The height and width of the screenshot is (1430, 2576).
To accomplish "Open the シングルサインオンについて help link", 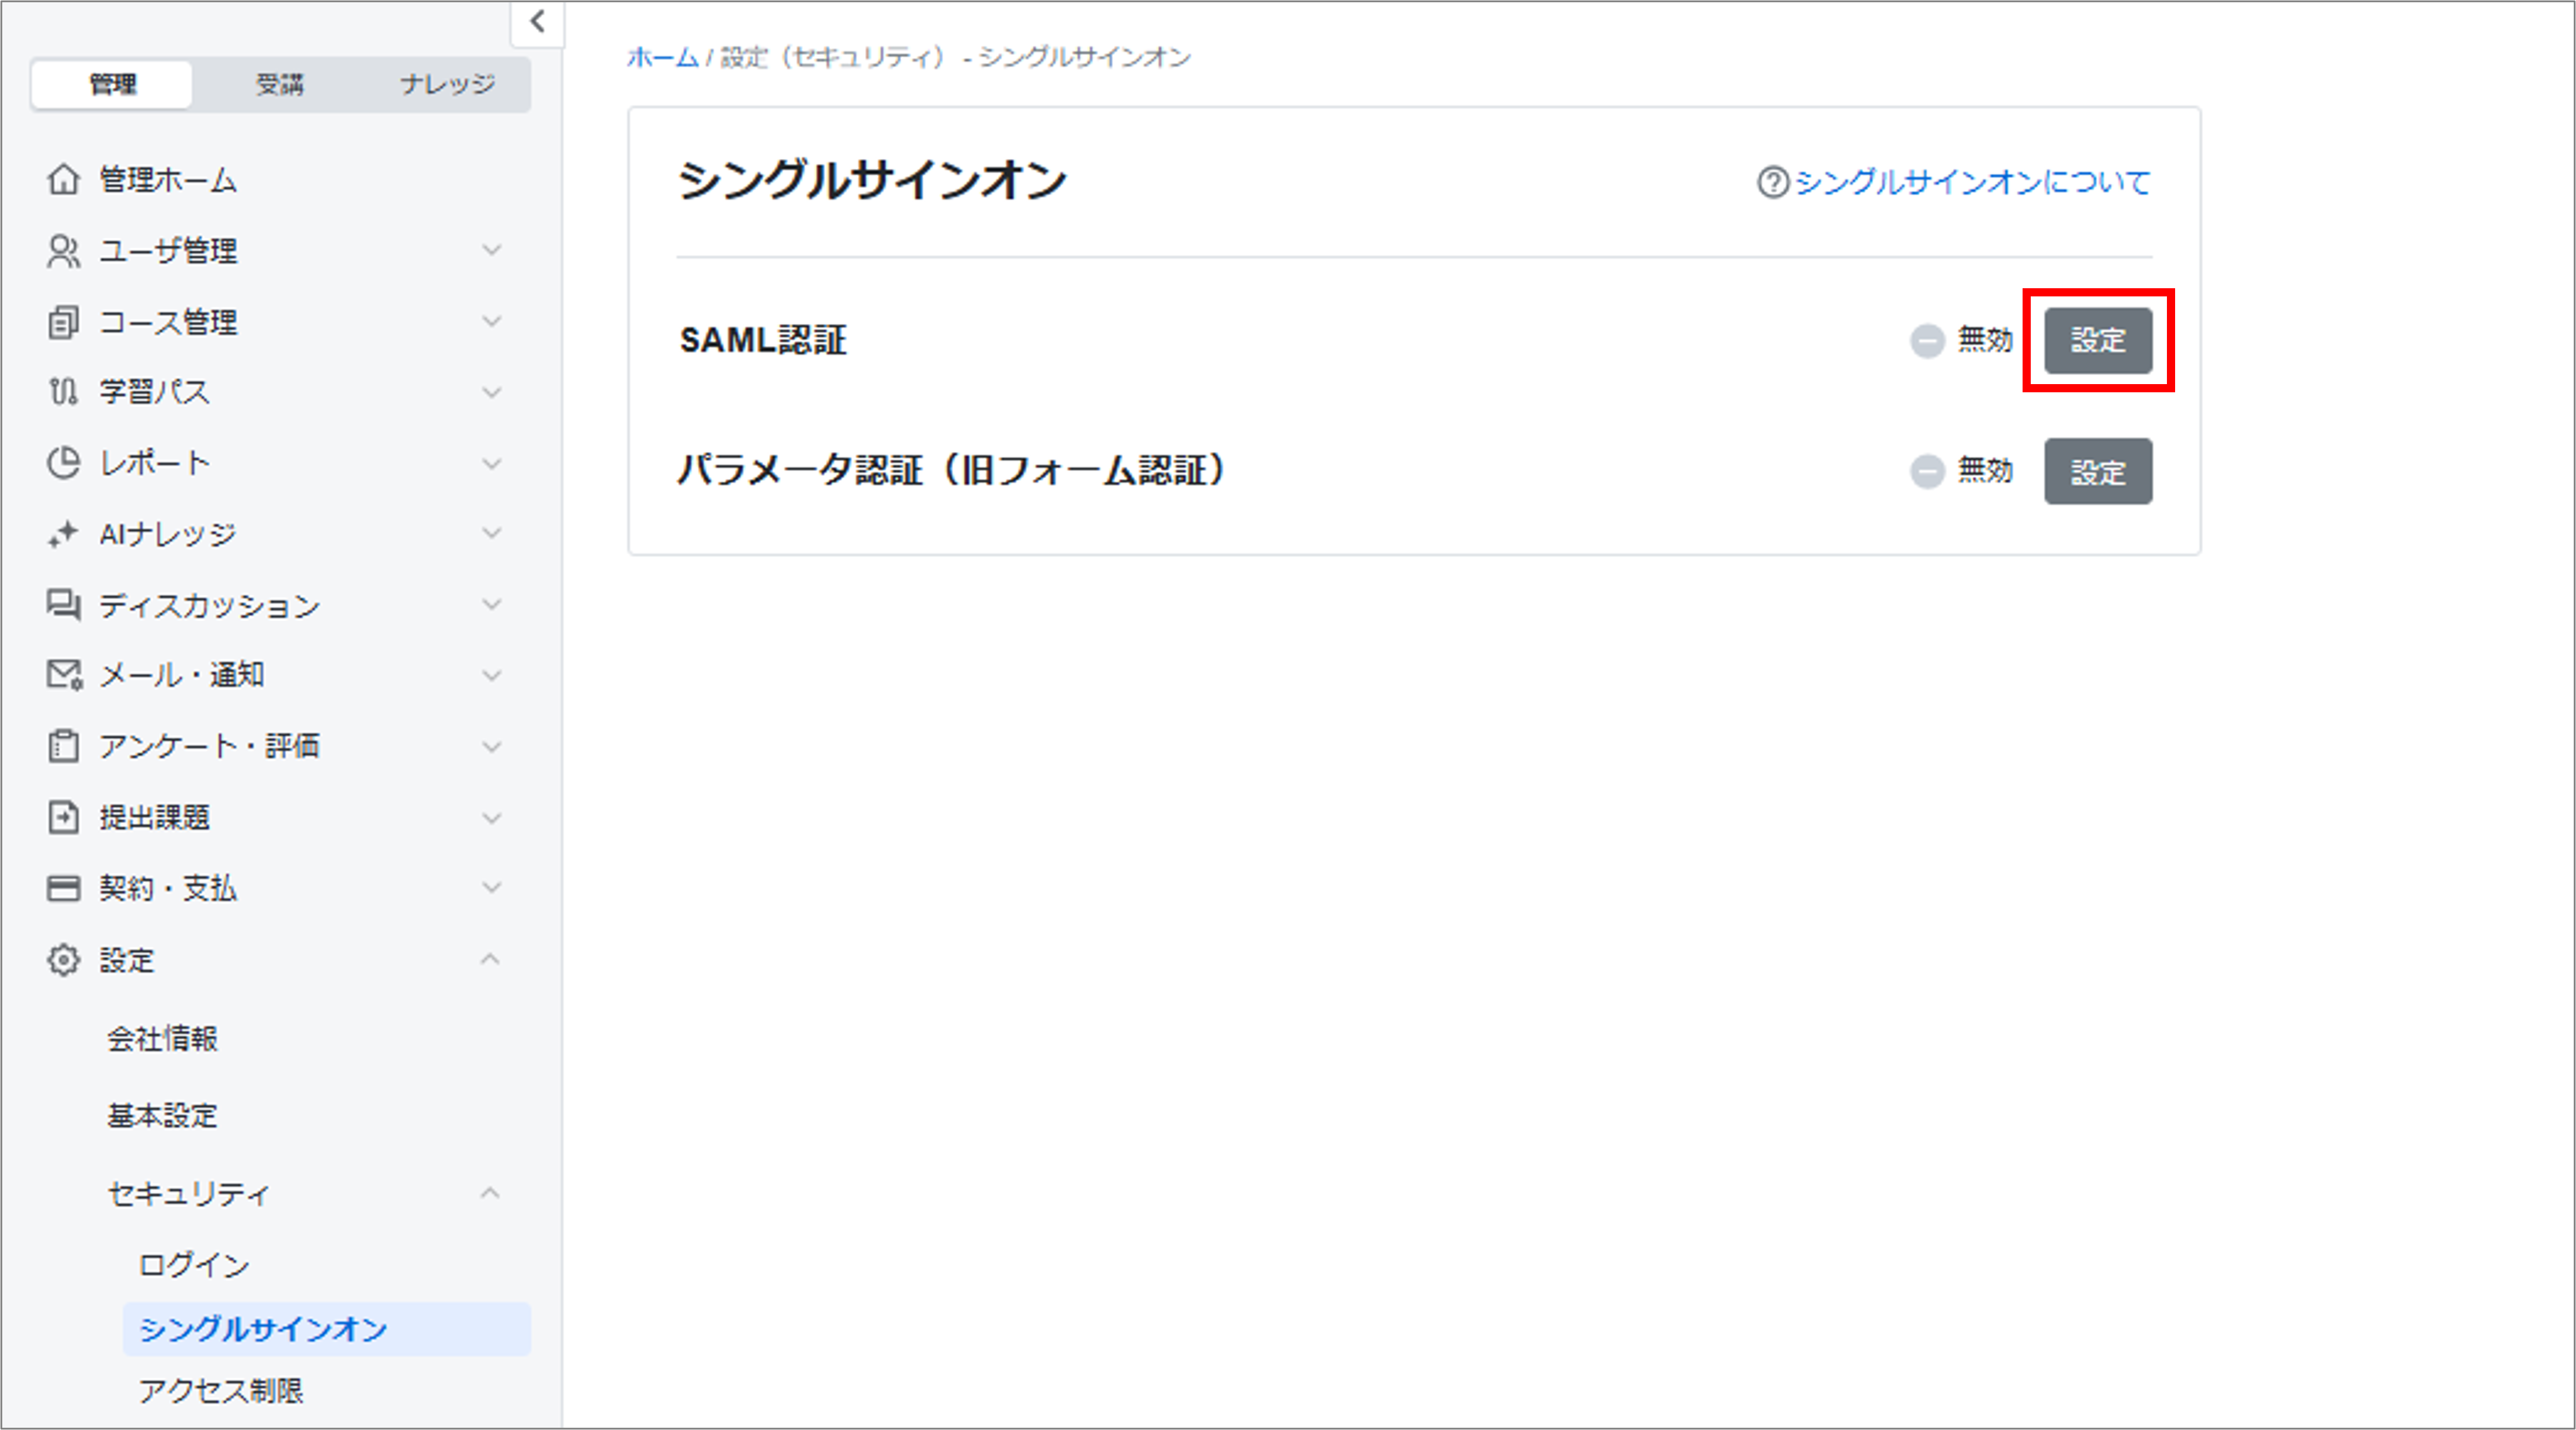I will click(1972, 182).
